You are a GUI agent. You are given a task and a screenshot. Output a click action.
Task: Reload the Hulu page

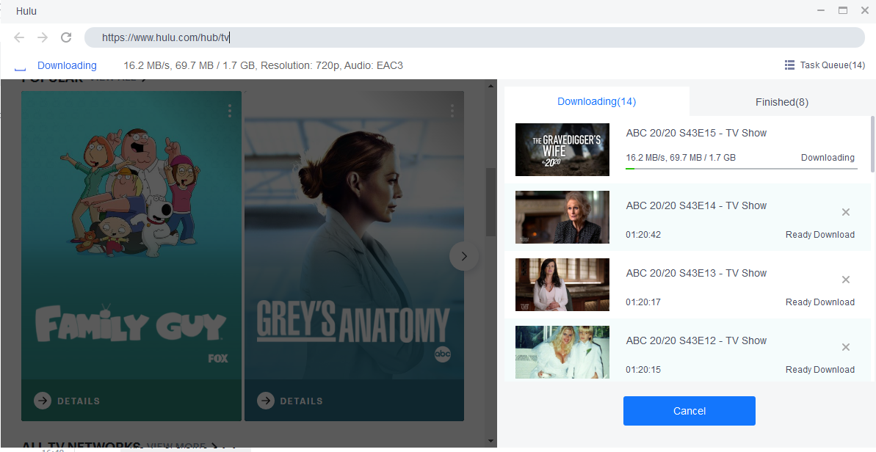point(66,37)
